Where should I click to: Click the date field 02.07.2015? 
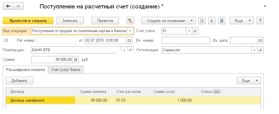click(106, 41)
